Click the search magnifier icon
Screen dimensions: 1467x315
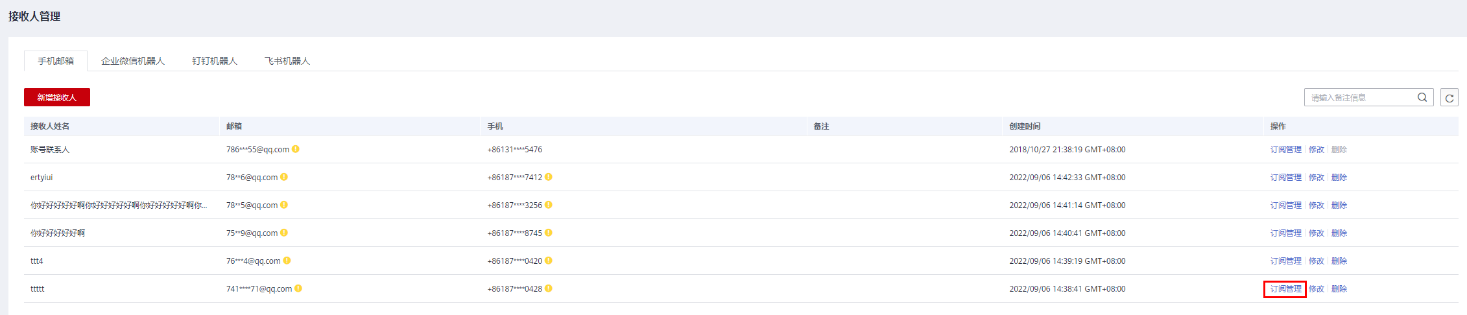click(1422, 97)
